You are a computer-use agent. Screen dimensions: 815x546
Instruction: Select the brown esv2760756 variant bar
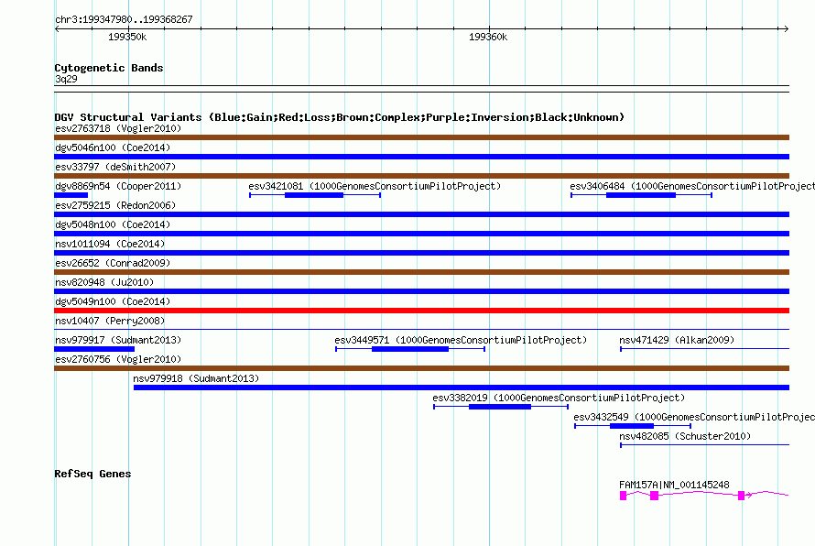tap(421, 368)
